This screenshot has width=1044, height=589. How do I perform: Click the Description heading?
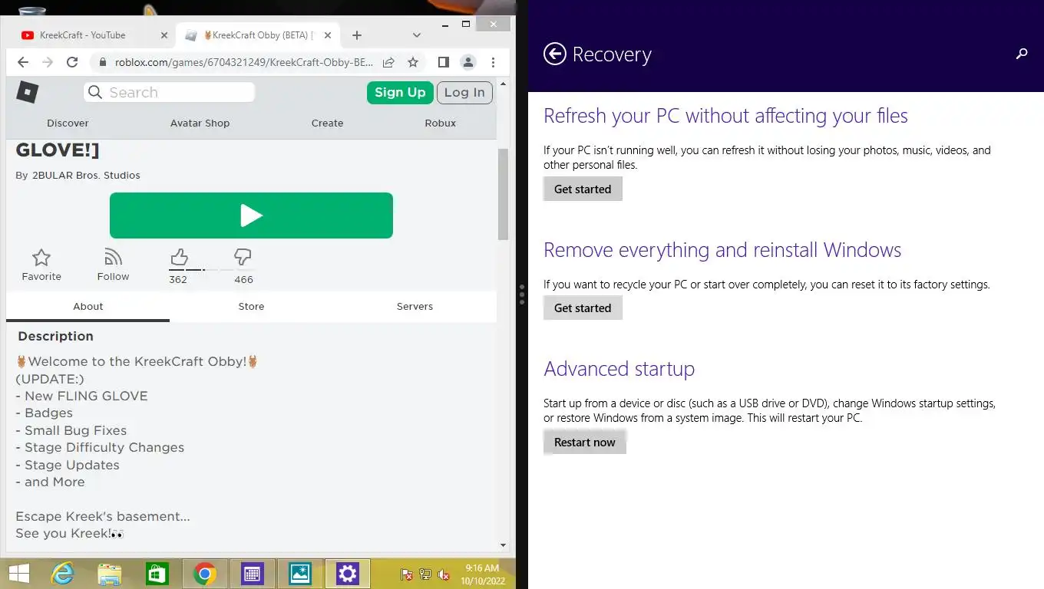[x=55, y=336]
